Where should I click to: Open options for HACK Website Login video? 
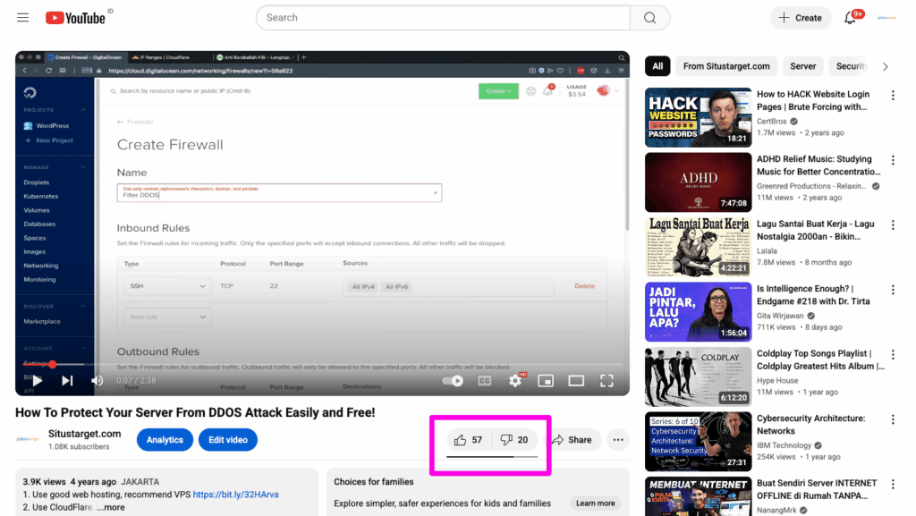893,95
